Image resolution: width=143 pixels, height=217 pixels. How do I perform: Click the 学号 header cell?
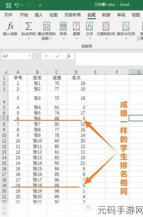(18, 78)
